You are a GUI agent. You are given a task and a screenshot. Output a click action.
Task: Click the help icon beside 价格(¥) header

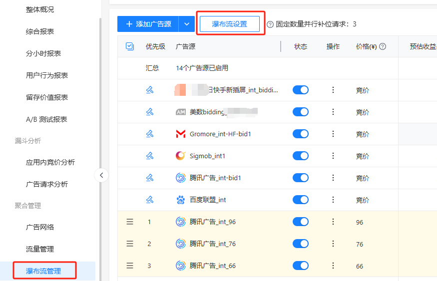(x=383, y=46)
